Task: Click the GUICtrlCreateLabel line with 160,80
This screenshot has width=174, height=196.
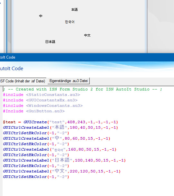Action: pos(60,150)
